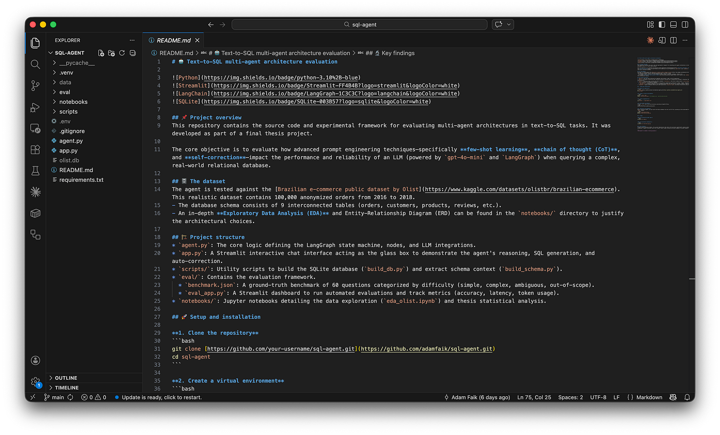
Task: Open the Explorer panel overflow menu
Action: pyautogui.click(x=132, y=40)
